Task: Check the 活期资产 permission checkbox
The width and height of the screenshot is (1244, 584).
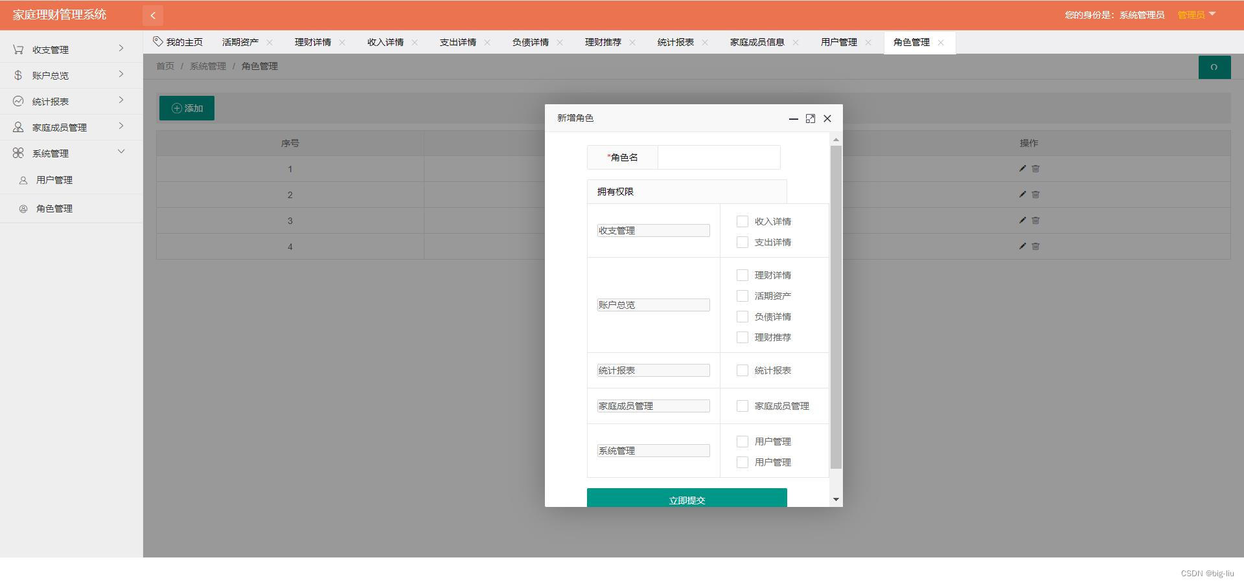Action: tap(743, 296)
